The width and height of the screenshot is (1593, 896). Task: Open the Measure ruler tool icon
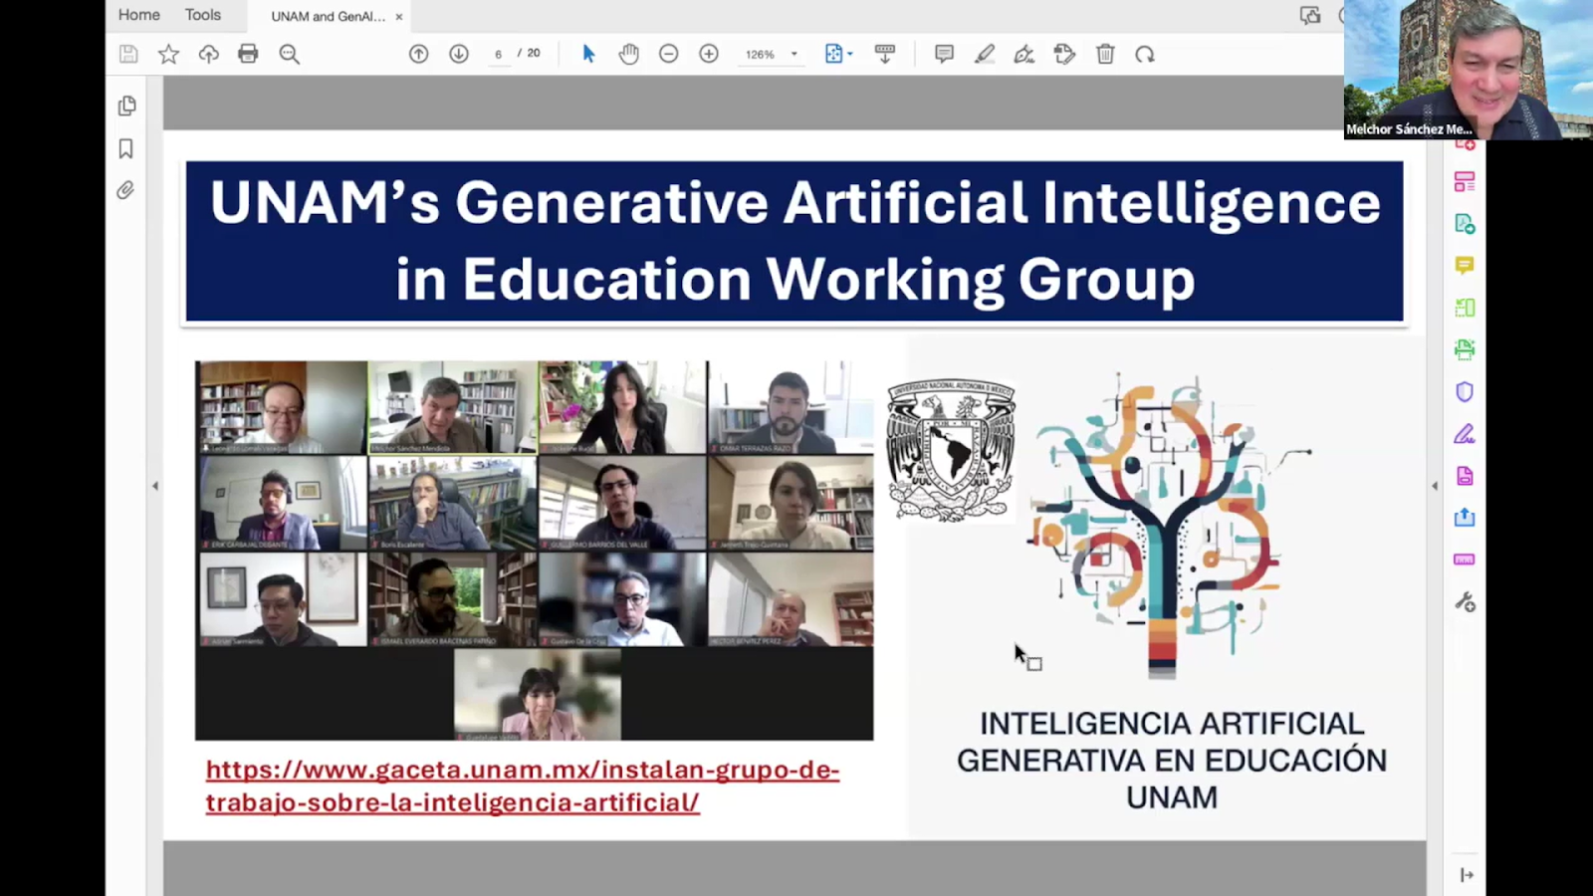coord(1465,560)
